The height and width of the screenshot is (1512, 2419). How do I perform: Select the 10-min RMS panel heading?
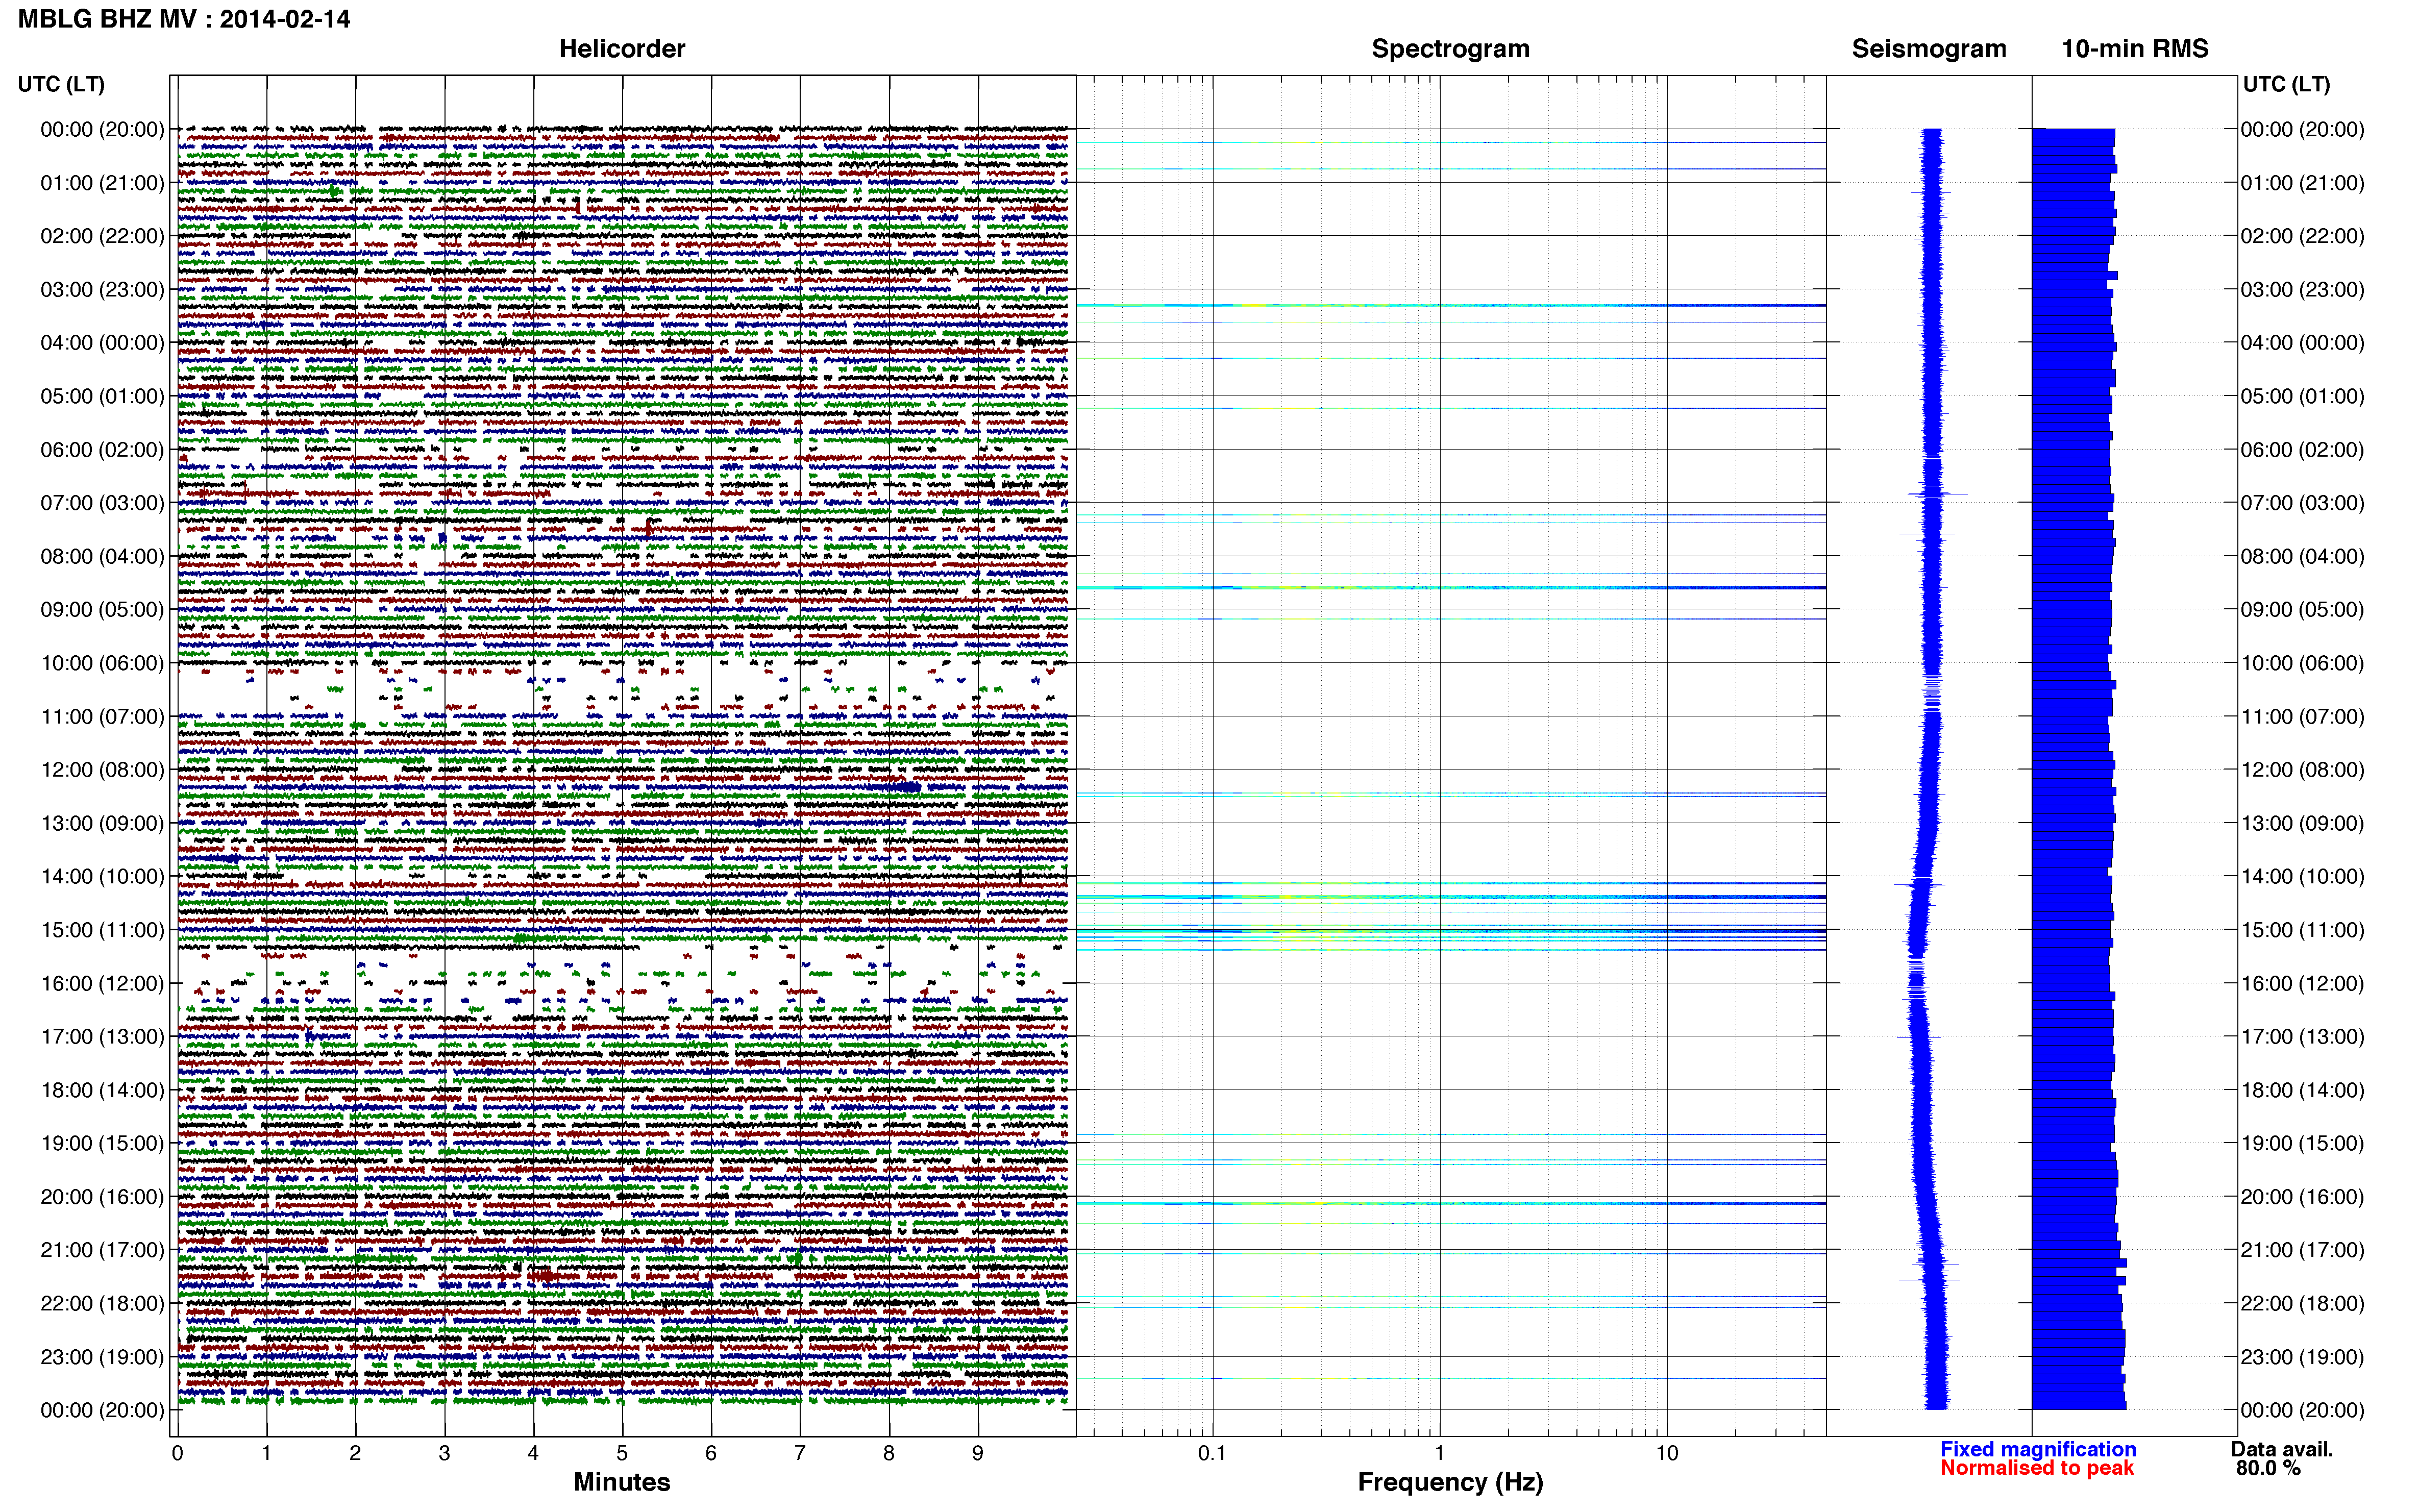(2135, 49)
